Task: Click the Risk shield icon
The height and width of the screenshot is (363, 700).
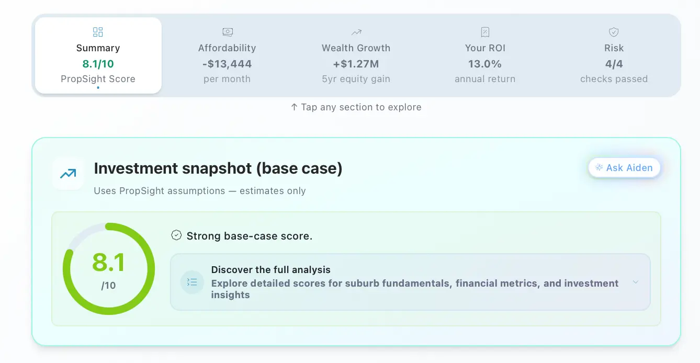Action: click(614, 32)
